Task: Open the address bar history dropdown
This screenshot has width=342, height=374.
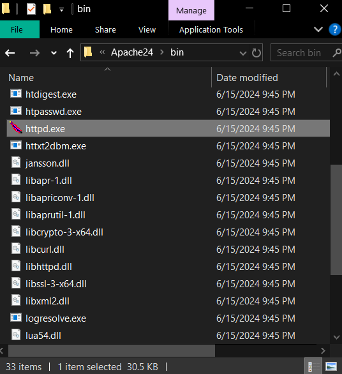Action: 243,53
